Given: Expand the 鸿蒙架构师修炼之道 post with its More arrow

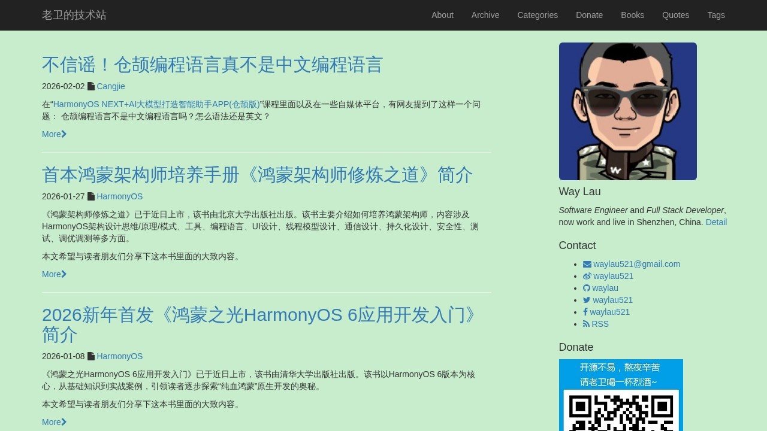Looking at the screenshot, I should [x=54, y=274].
